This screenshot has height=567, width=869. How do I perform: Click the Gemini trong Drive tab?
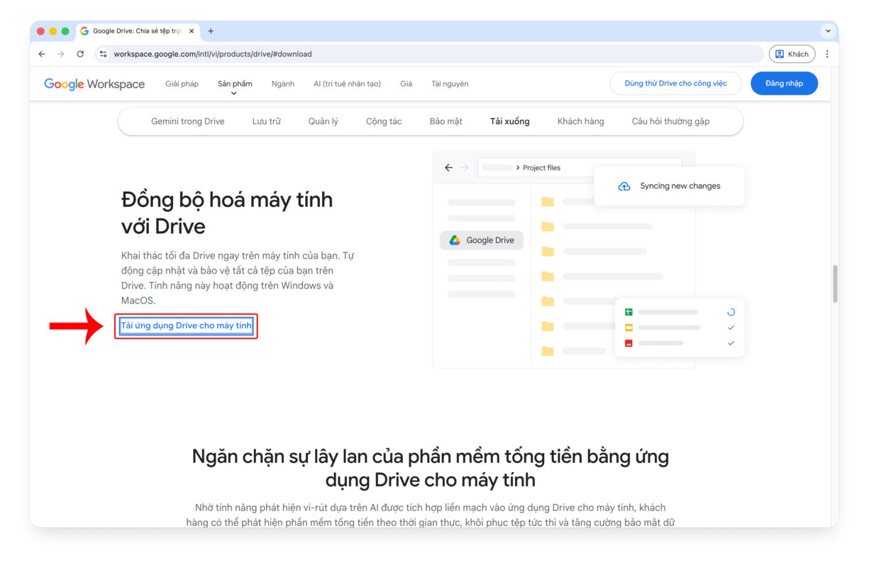[187, 121]
